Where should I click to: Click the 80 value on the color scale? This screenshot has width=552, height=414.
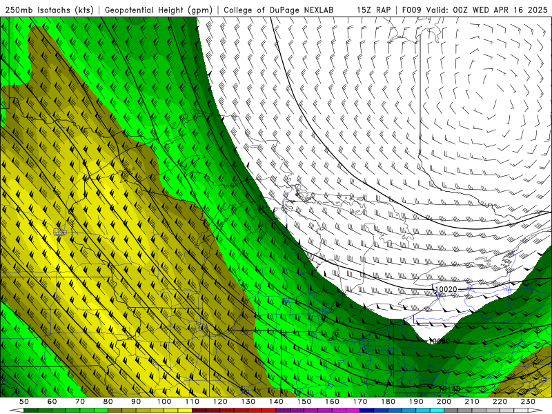click(x=108, y=402)
